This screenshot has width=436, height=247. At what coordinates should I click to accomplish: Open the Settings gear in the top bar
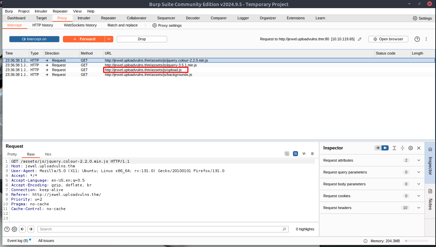pos(415,18)
